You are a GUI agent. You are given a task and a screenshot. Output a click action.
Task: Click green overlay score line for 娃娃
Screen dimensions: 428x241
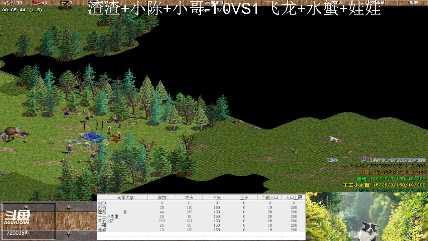coord(391,178)
